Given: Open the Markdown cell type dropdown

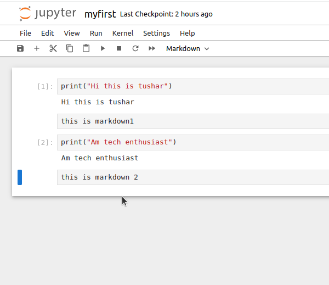Looking at the screenshot, I should 188,48.
